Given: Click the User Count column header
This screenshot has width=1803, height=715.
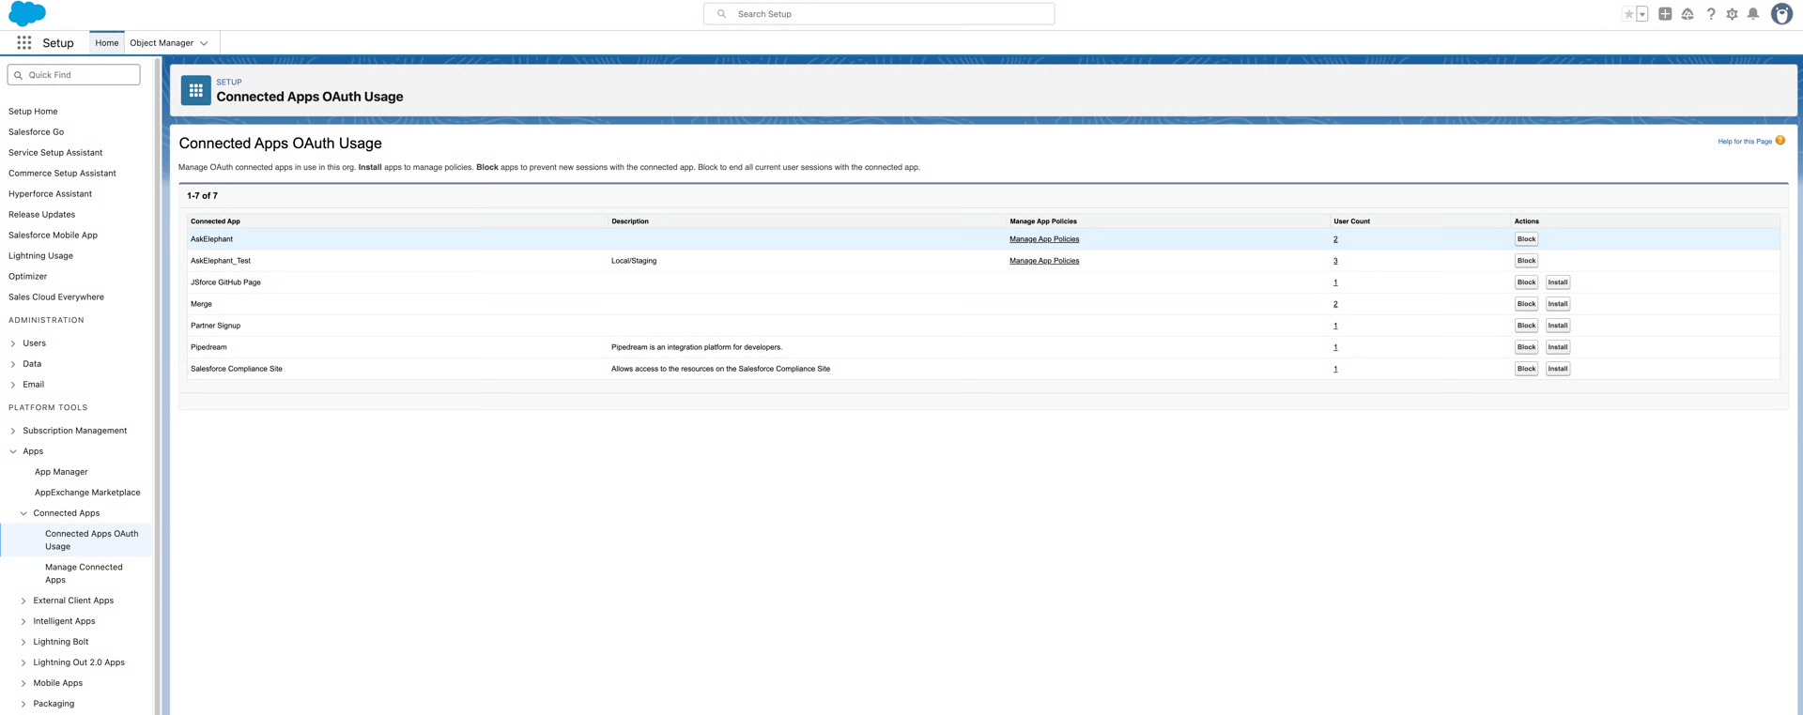Looking at the screenshot, I should click(1351, 221).
